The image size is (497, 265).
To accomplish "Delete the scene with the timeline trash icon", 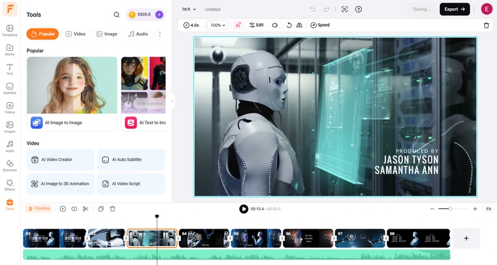I will (112, 208).
